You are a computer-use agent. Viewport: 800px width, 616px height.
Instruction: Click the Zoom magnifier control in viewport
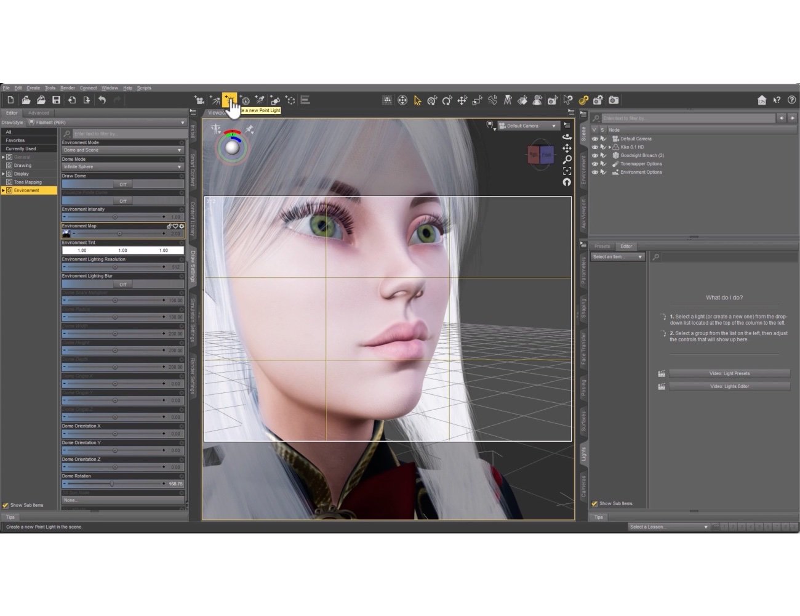click(x=567, y=160)
